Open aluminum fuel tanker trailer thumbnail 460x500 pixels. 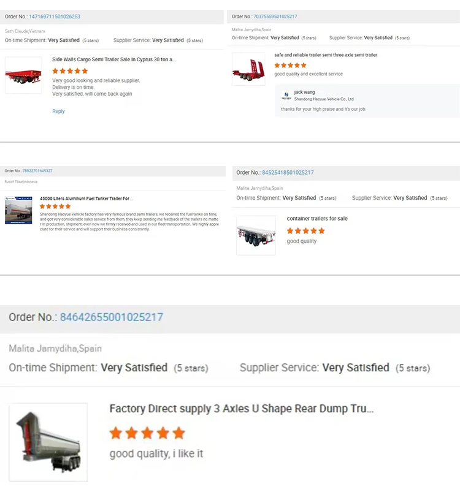point(18,210)
